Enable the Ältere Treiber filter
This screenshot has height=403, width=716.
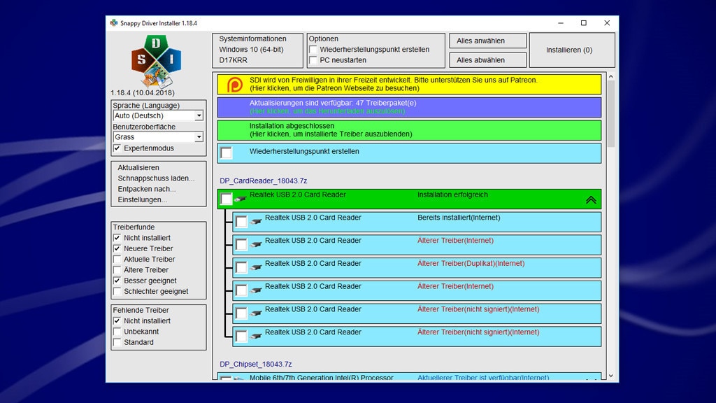tap(117, 270)
